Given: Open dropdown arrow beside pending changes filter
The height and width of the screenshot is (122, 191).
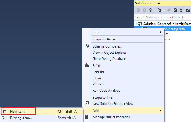Looking at the screenshot, I should pyautogui.click(x=164, y=10).
